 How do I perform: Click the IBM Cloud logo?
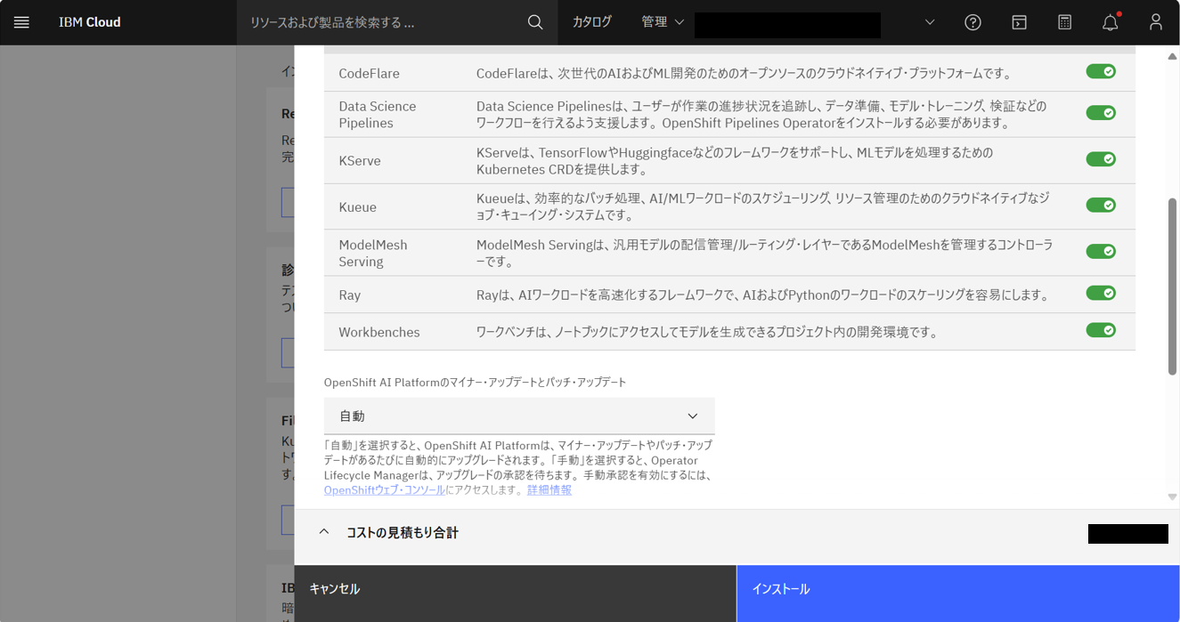pos(90,22)
